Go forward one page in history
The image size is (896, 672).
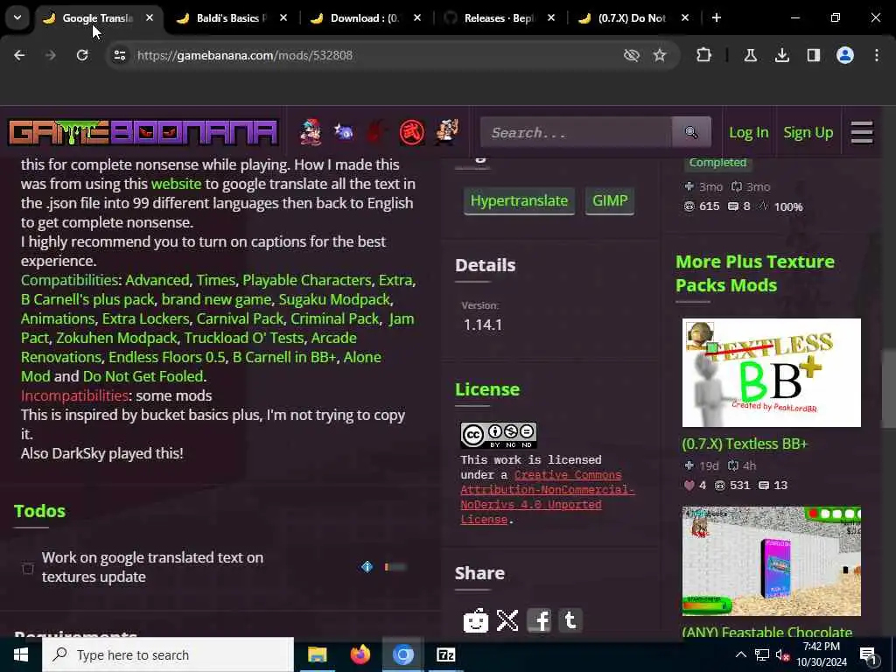coord(51,55)
